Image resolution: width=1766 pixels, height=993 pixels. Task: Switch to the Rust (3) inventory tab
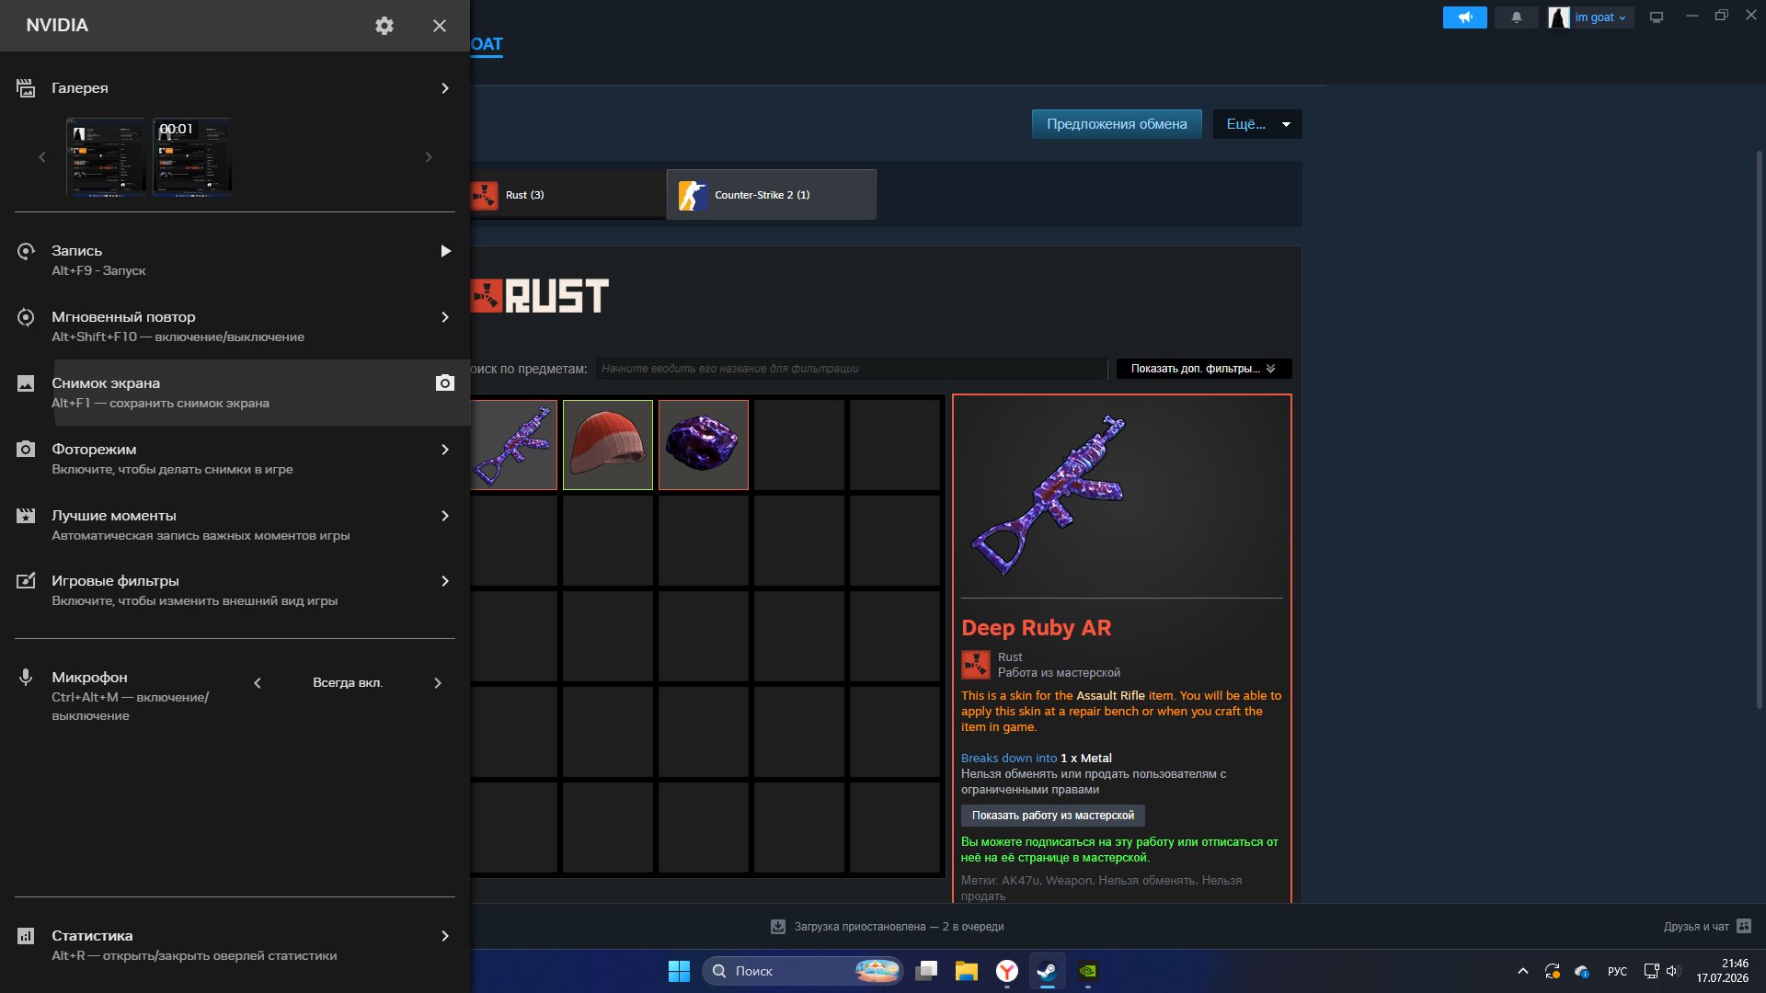pos(567,195)
